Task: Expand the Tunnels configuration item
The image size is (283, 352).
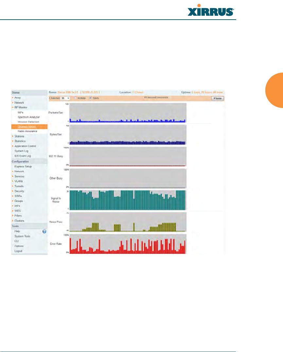Action: pyautogui.click(x=19, y=186)
